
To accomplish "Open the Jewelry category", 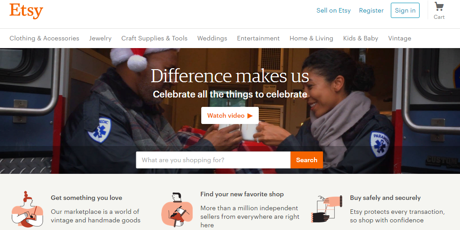I will pos(100,38).
